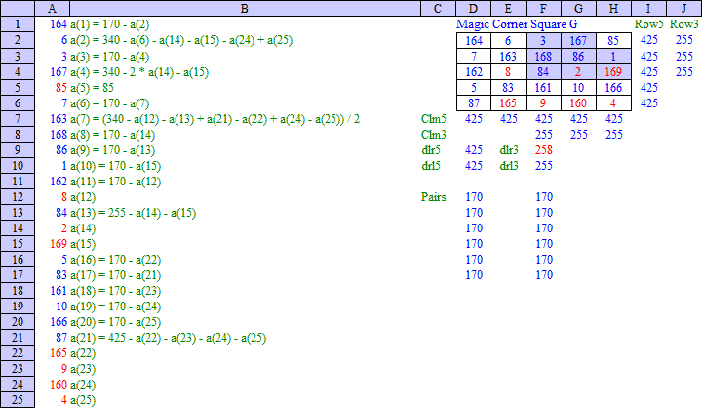Click red value 160 in column A

tap(59, 385)
